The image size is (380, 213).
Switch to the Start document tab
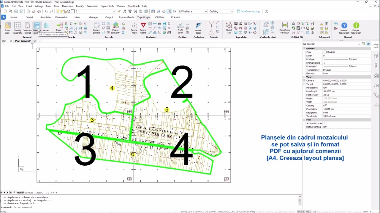click(4, 41)
